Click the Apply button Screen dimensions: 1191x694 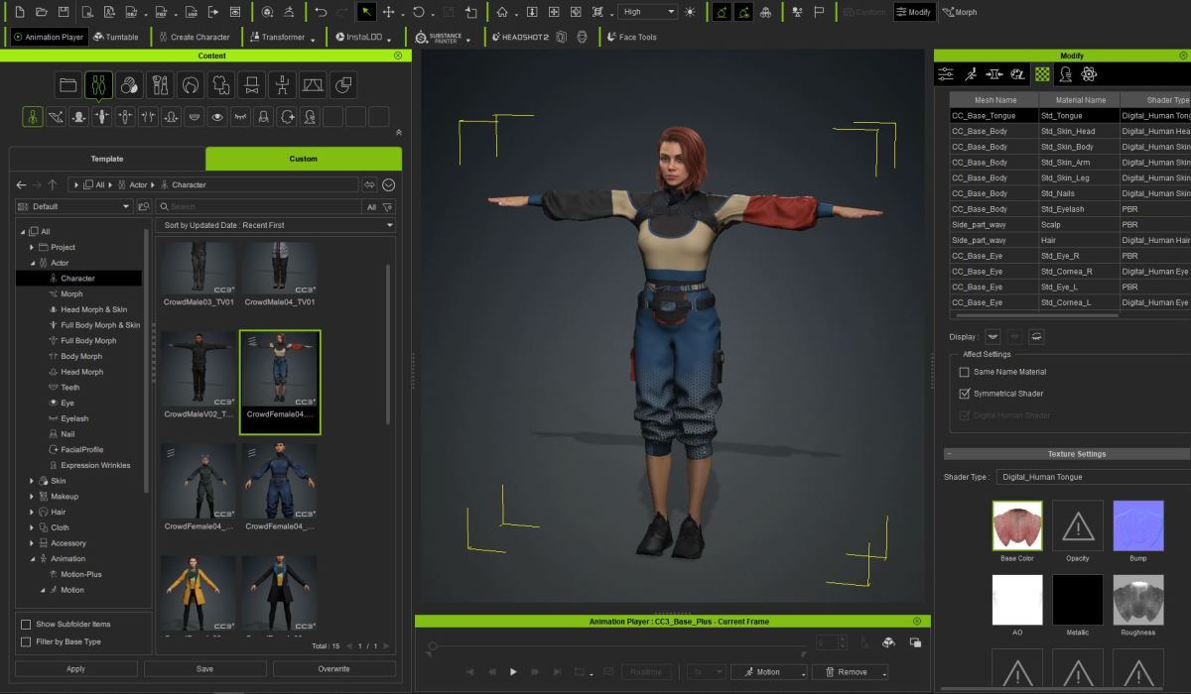[x=75, y=669]
